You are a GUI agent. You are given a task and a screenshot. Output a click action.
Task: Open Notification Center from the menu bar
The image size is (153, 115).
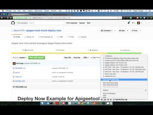[x=149, y=11]
